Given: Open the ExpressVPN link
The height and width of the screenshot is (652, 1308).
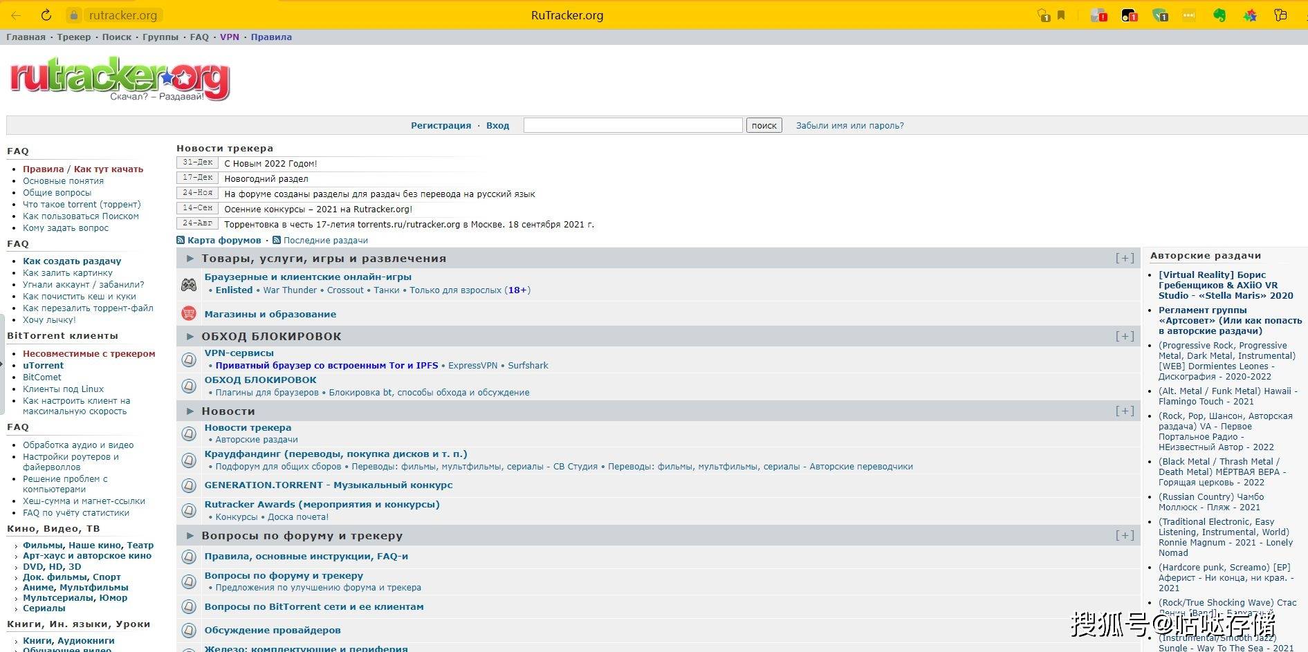Looking at the screenshot, I should [x=472, y=366].
